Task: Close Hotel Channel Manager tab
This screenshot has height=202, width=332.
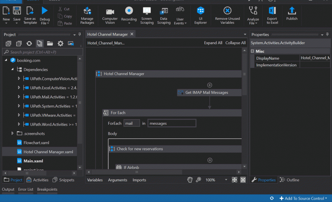Action: point(132,34)
